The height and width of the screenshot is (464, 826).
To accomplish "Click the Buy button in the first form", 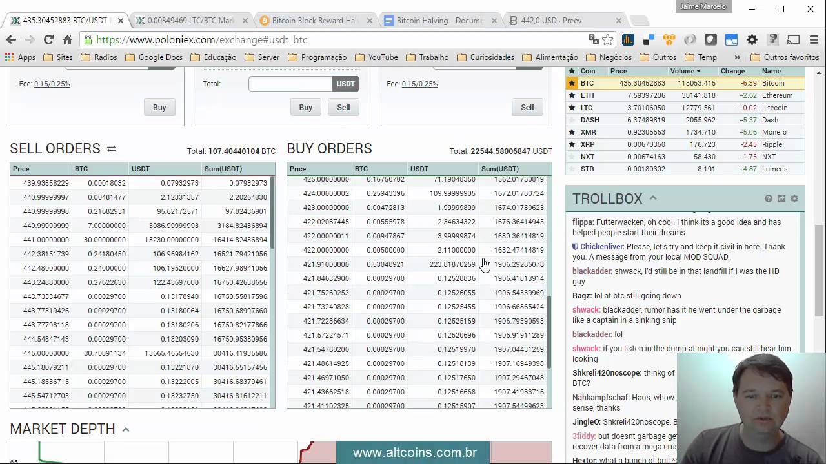I will tap(159, 108).
